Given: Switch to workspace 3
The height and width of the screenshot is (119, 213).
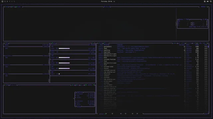Looking at the screenshot, I should (x=10, y=1).
